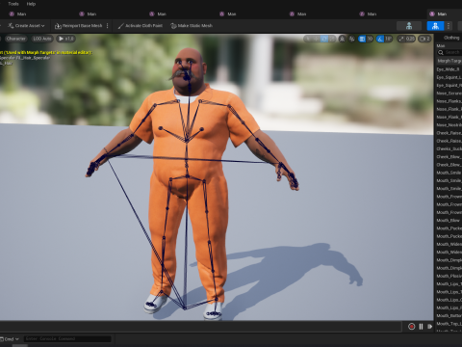Click the Enter Console Command field
This screenshot has height=347, width=462.
click(x=67, y=339)
